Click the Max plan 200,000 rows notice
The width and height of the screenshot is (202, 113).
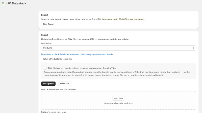pos(123,19)
